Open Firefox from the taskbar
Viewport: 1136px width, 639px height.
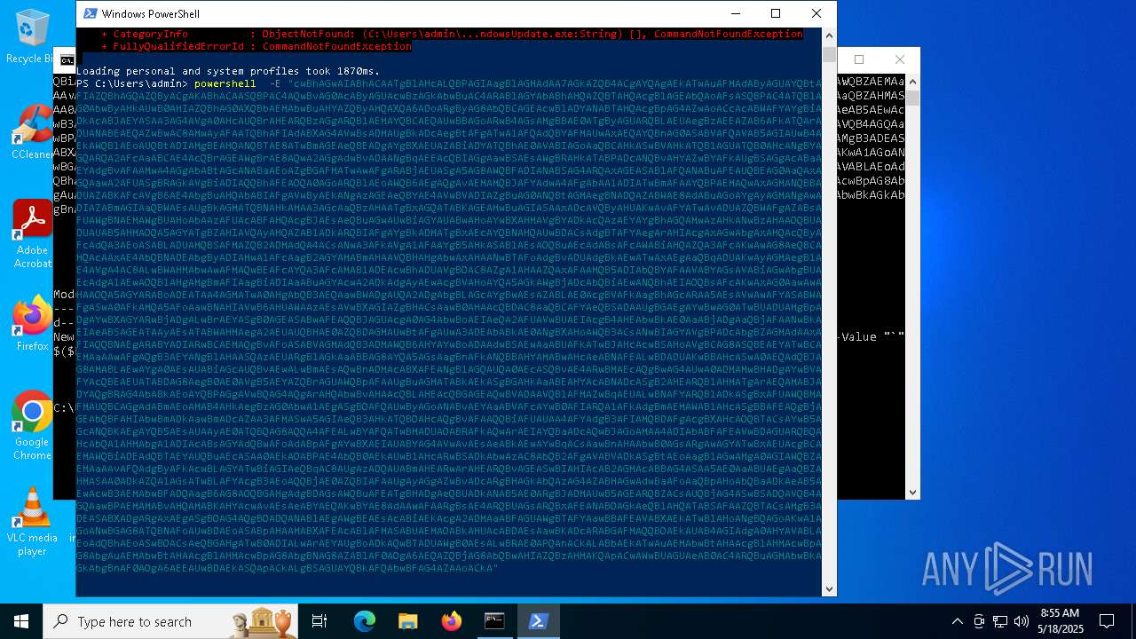tap(452, 621)
